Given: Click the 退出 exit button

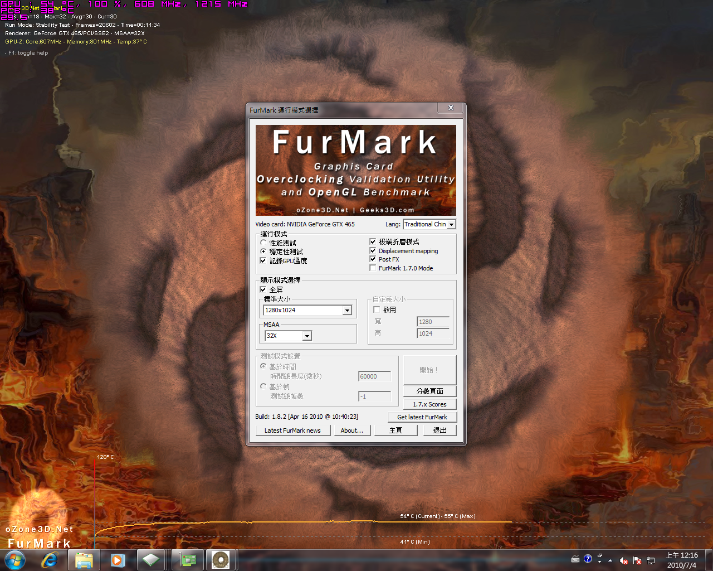Looking at the screenshot, I should point(439,430).
